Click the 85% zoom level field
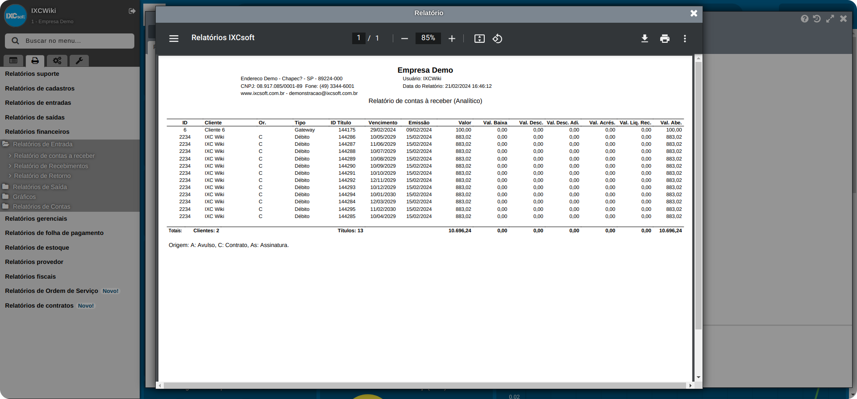Screen dimensions: 857x399 click(428, 38)
